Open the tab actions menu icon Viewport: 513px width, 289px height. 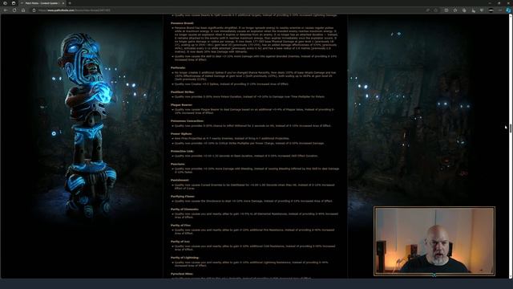14,3
